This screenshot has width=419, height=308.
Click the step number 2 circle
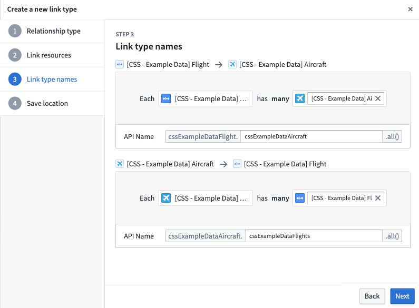pyautogui.click(x=15, y=55)
